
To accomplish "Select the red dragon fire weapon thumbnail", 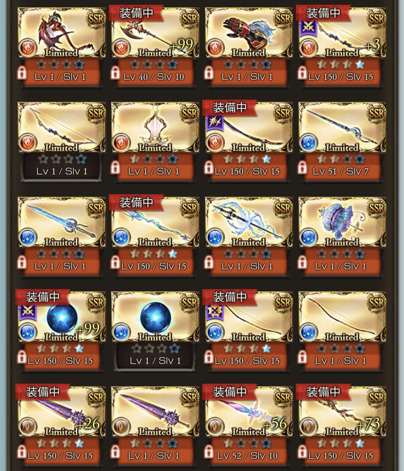I will (62, 33).
